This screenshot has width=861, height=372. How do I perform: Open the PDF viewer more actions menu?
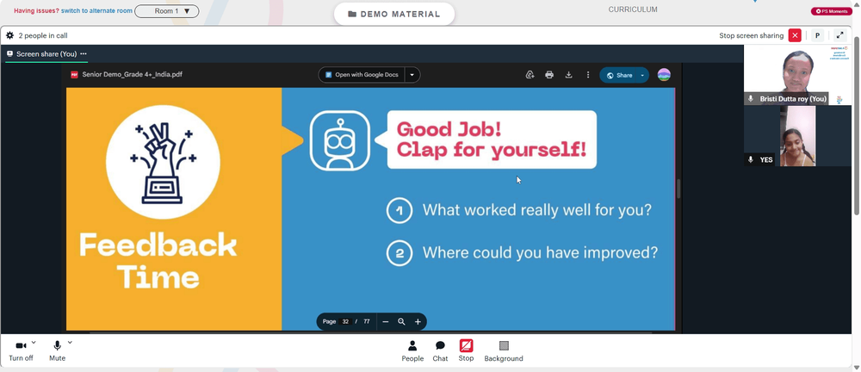point(588,75)
